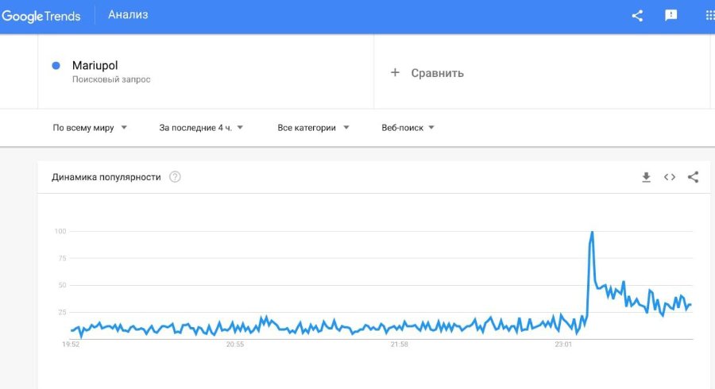Viewport: 715px width, 389px height.
Task: Click the 23:01 time axis label
Action: [563, 345]
